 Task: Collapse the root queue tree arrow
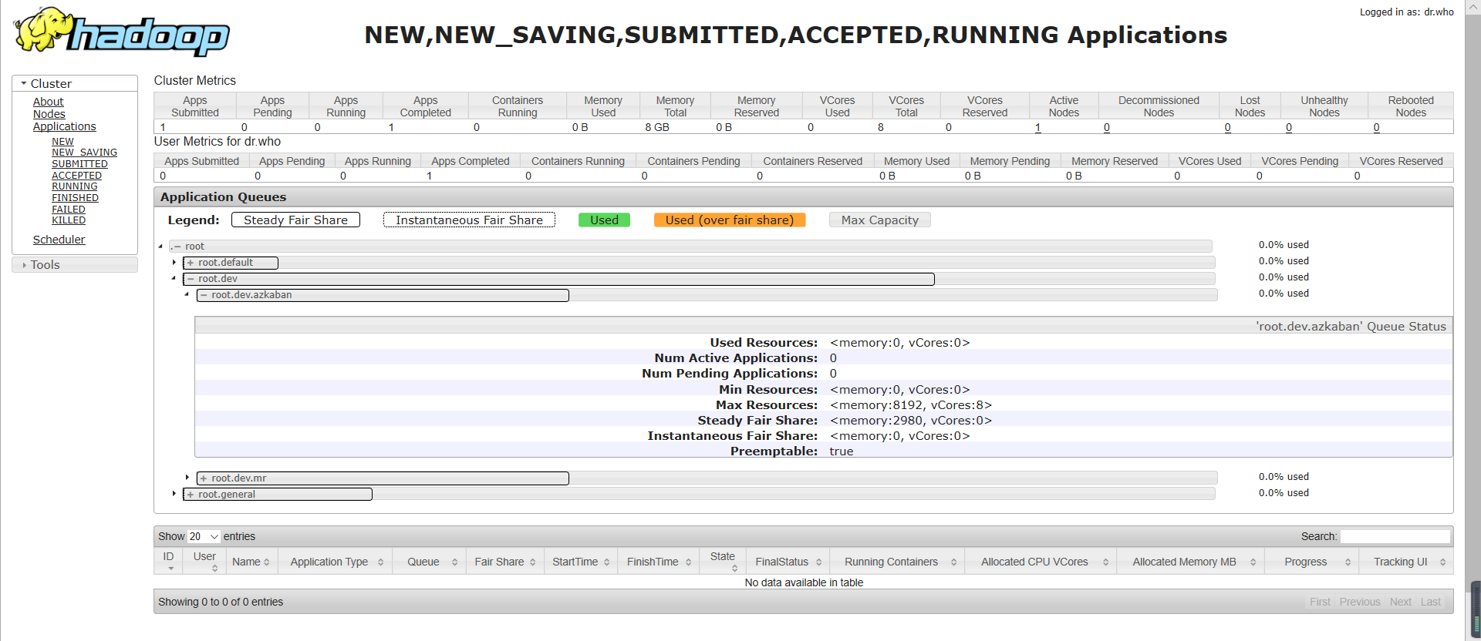point(160,247)
